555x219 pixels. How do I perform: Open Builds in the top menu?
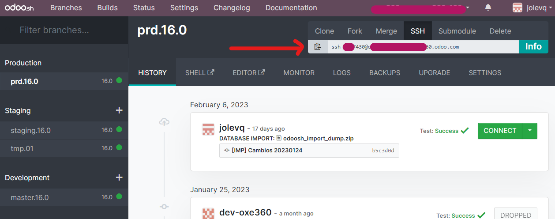108,8
